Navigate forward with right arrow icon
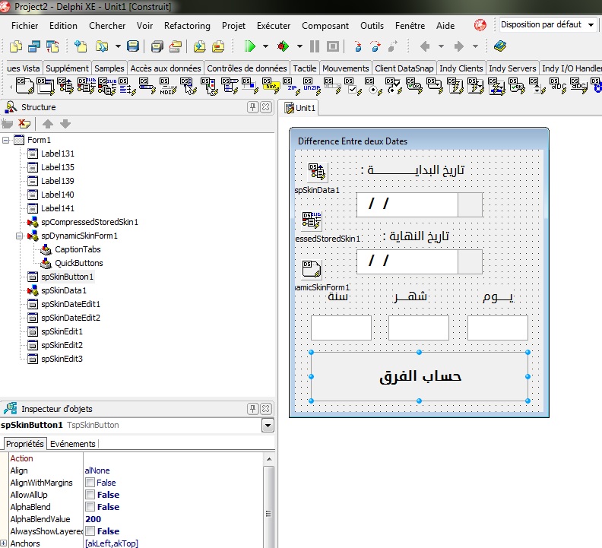 (x=459, y=46)
